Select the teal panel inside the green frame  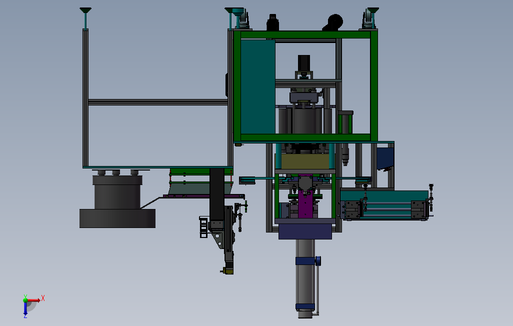click(x=258, y=86)
